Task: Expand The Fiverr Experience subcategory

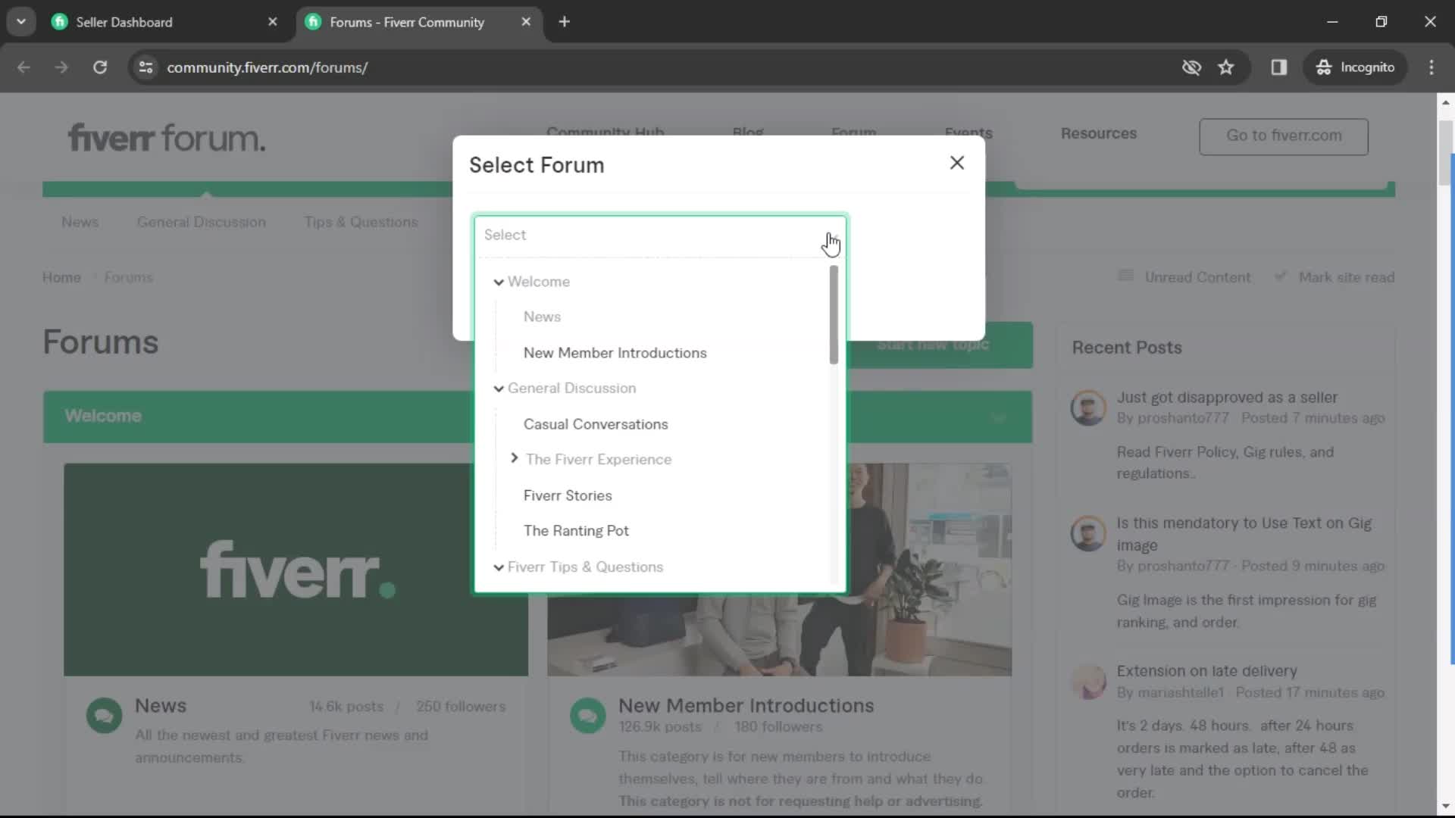Action: [514, 458]
